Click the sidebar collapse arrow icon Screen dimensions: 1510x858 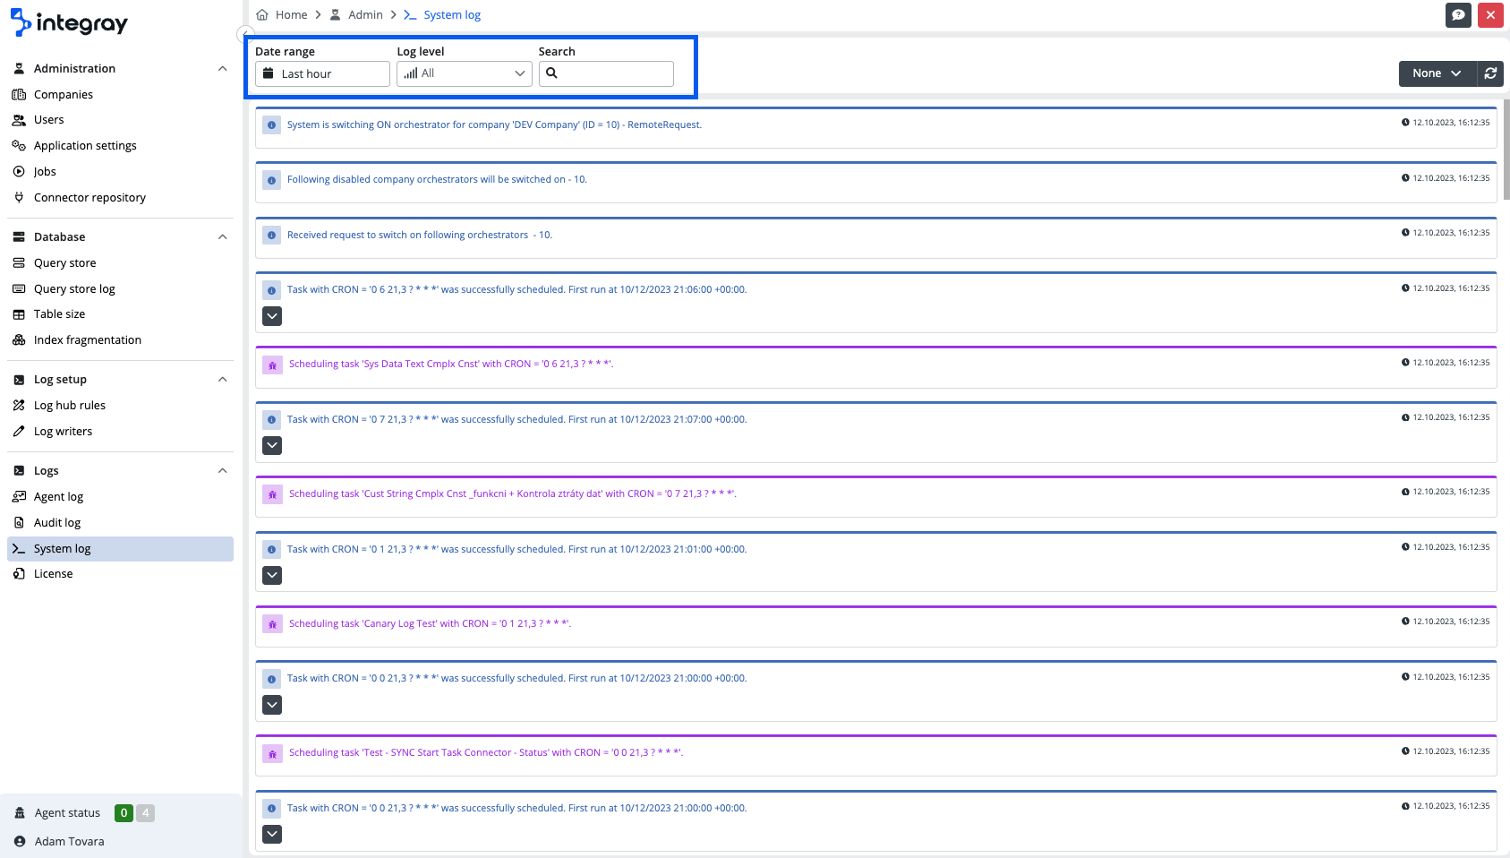[243, 35]
